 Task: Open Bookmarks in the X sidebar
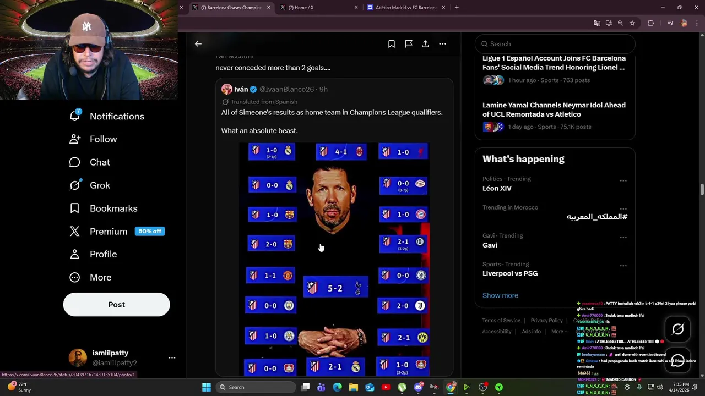pos(103,208)
